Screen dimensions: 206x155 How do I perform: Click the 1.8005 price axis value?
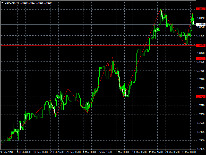point(201,62)
